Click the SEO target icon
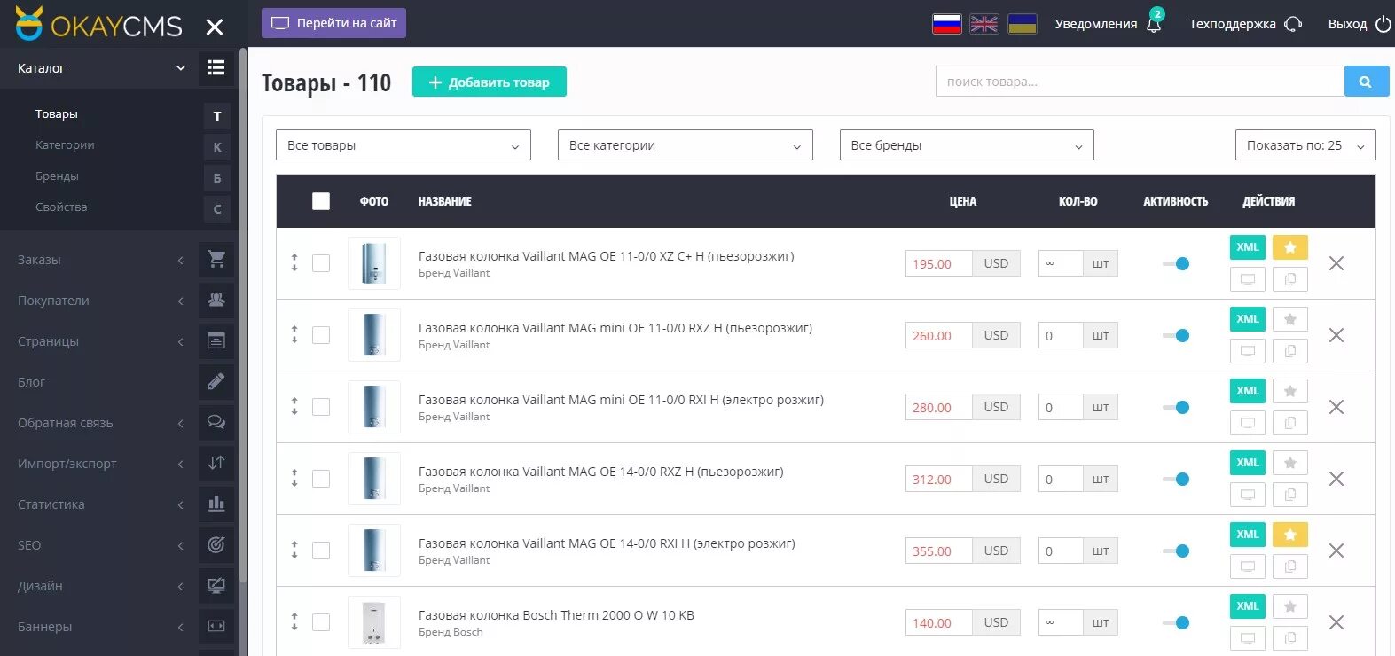 coord(216,545)
